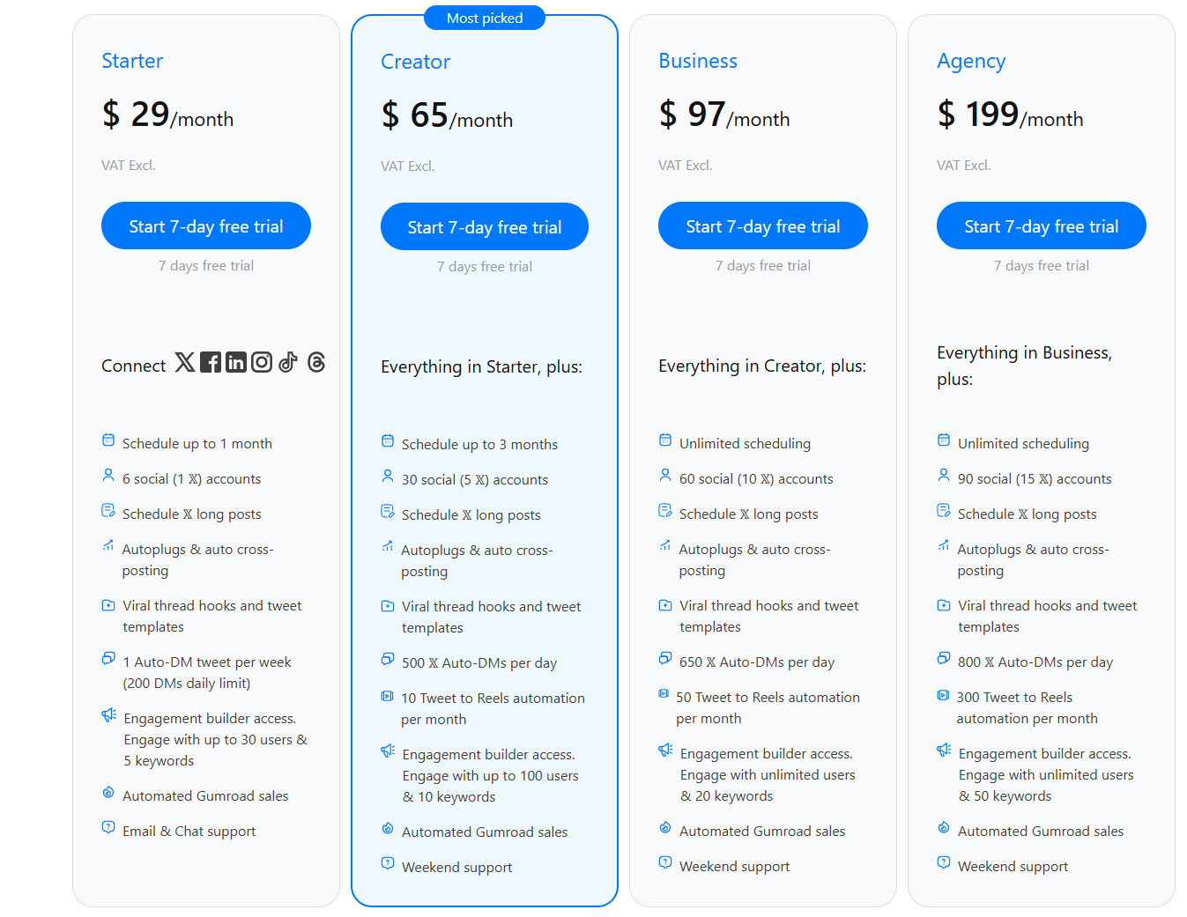Open the Instagram connect icon
Image resolution: width=1187 pixels, height=917 pixels.
262,362
